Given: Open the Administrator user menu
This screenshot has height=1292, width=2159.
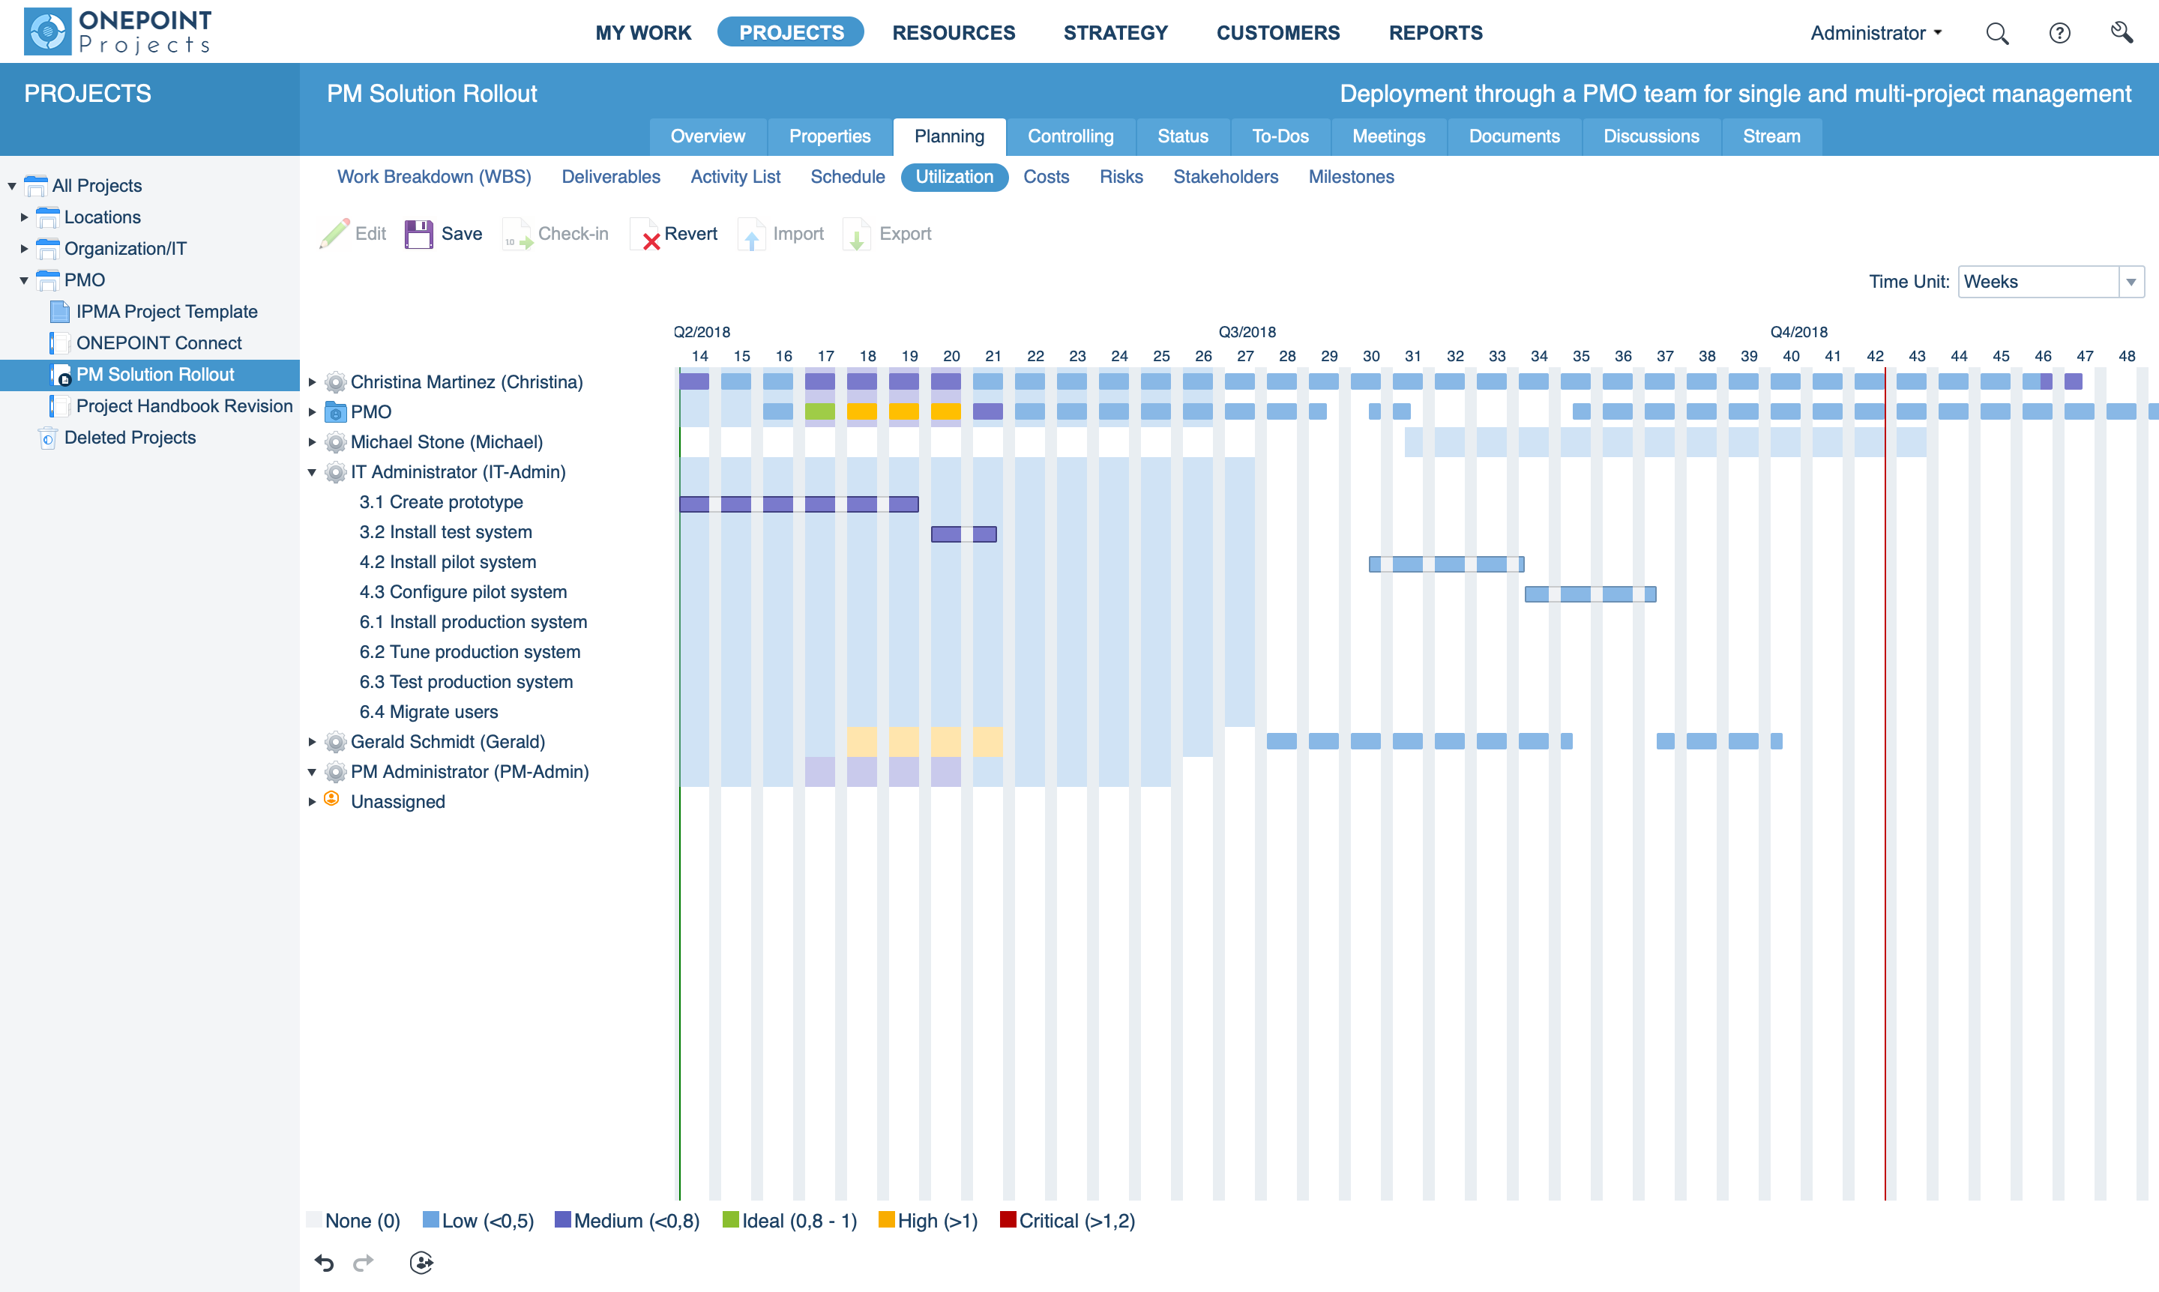Looking at the screenshot, I should pos(1877,33).
